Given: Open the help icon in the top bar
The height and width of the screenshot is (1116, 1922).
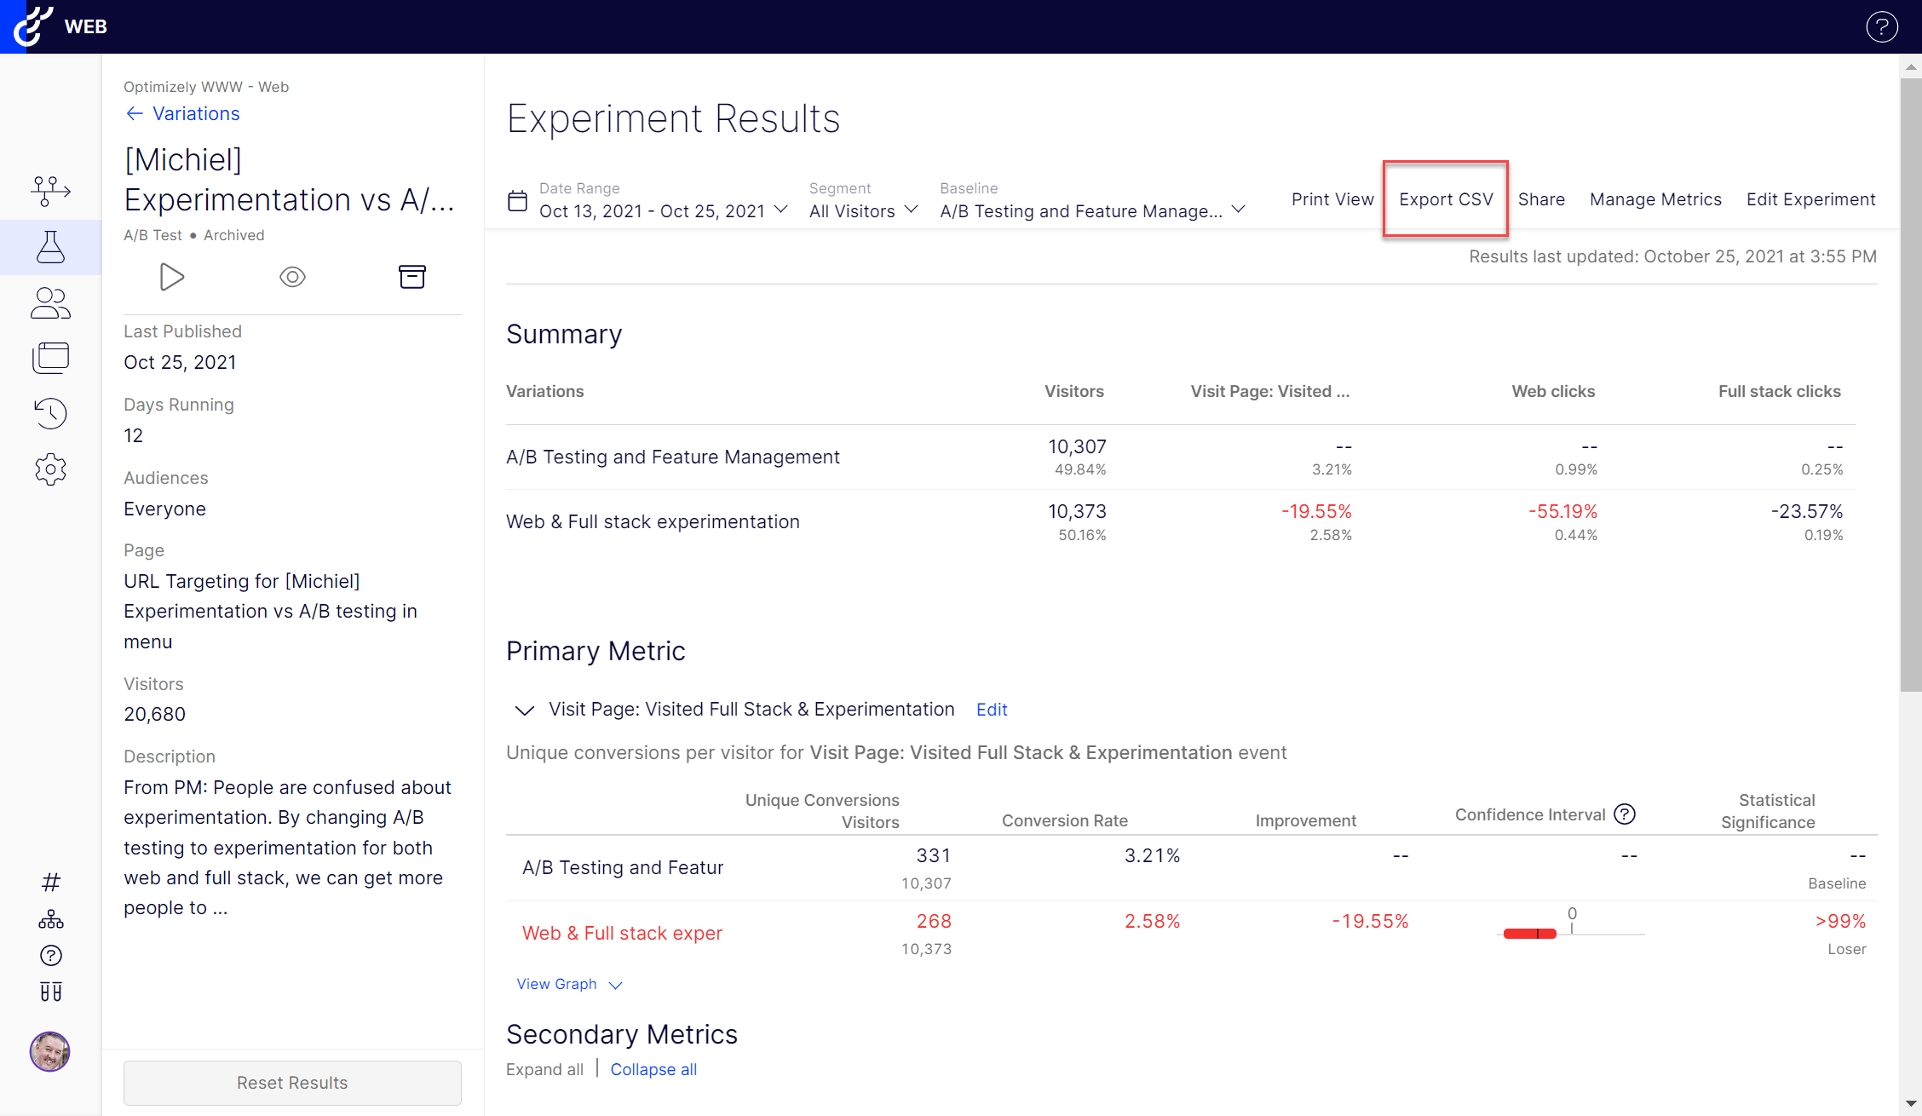Looking at the screenshot, I should tap(1882, 26).
